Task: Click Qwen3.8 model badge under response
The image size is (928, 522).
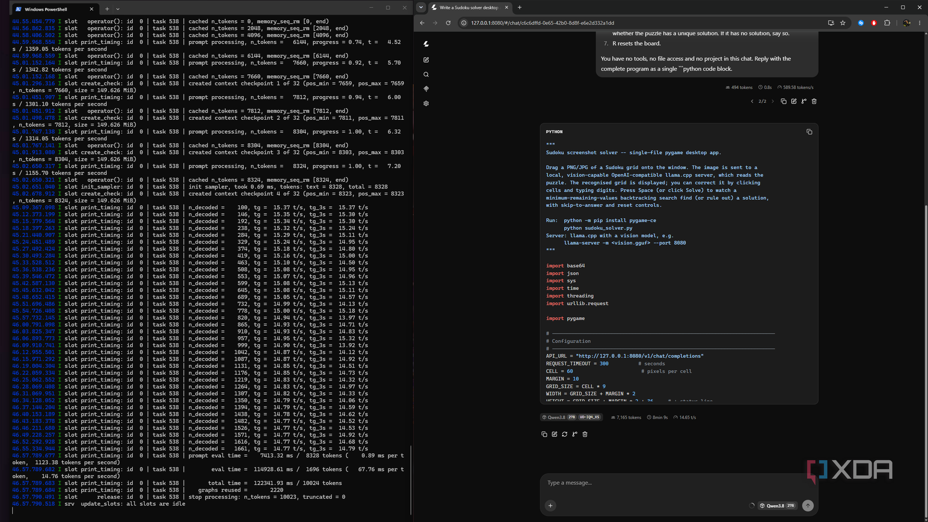Action: click(x=571, y=417)
